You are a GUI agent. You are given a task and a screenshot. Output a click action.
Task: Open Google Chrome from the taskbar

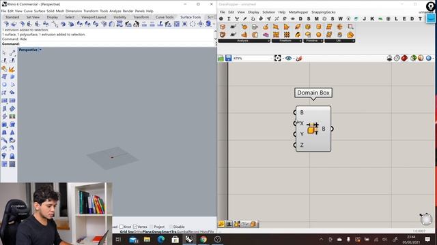coord(203,239)
